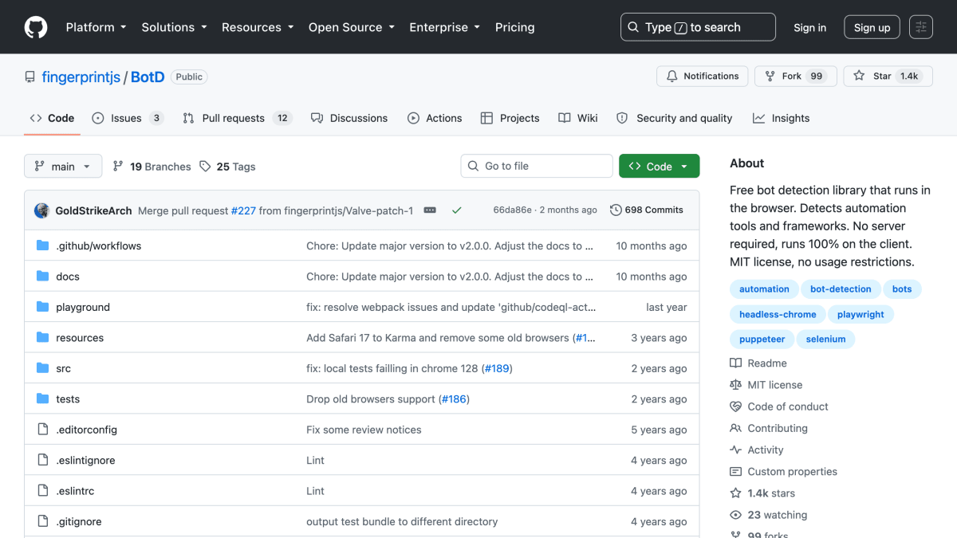Image resolution: width=957 pixels, height=538 pixels.
Task: Click the Notifications button
Action: click(702, 77)
